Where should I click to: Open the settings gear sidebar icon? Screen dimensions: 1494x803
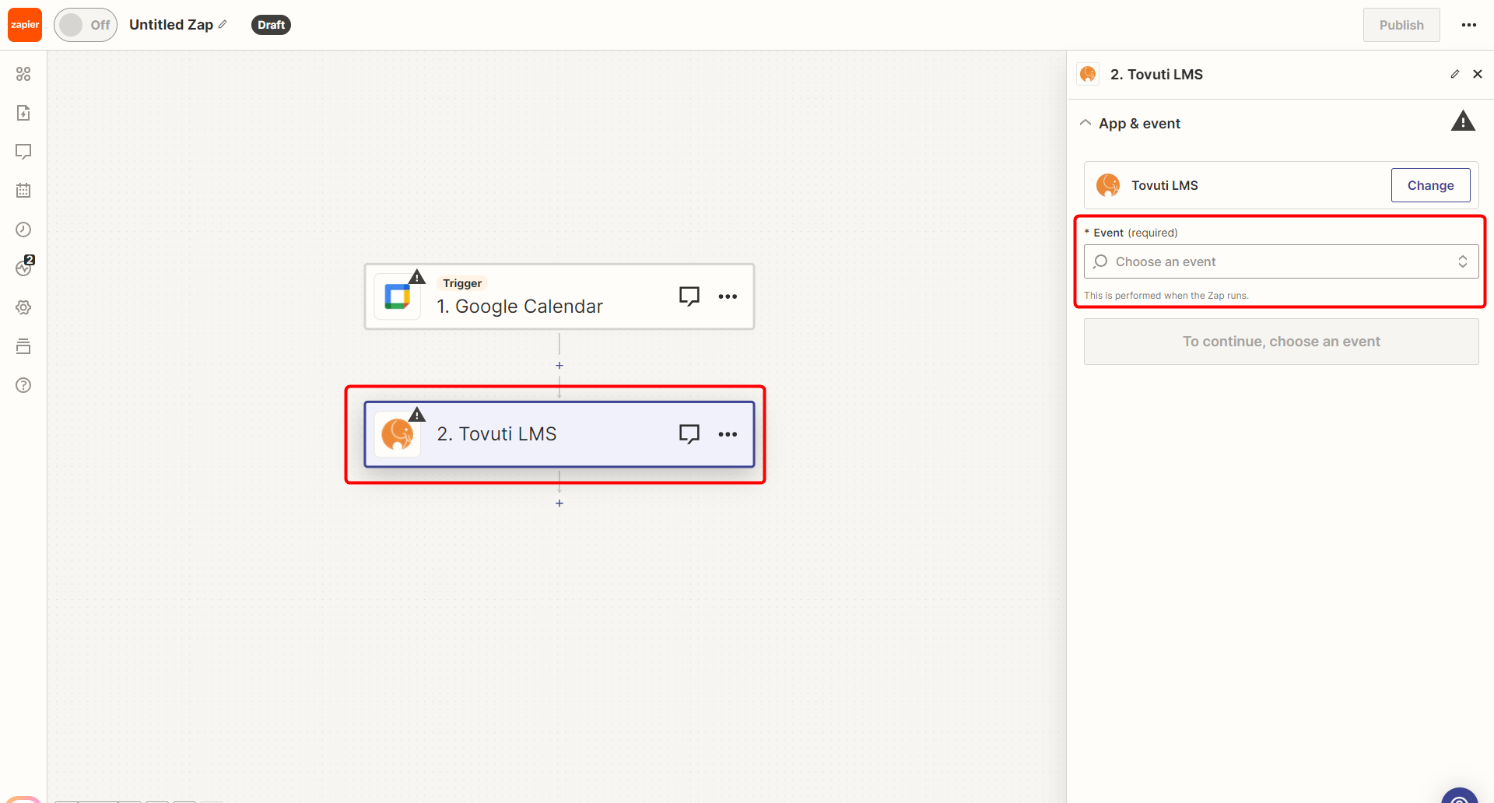23,307
